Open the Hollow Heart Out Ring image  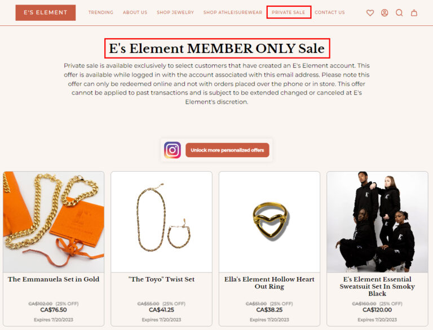coord(269,222)
